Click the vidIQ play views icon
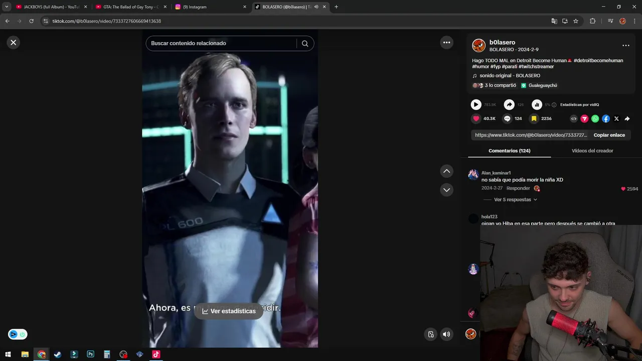642x361 pixels. click(476, 105)
